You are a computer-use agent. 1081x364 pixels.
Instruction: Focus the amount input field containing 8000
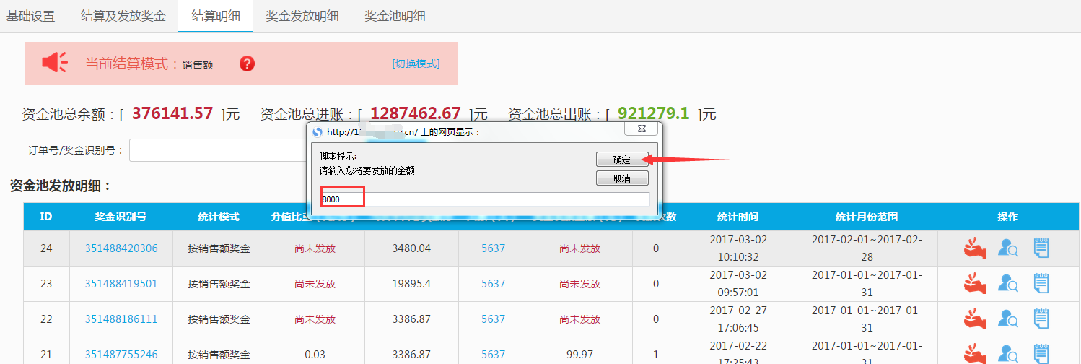[485, 199]
